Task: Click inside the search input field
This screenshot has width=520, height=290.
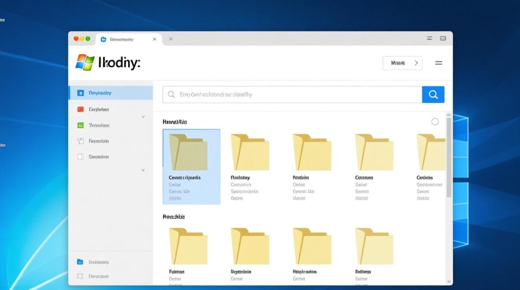Action: [x=271, y=94]
